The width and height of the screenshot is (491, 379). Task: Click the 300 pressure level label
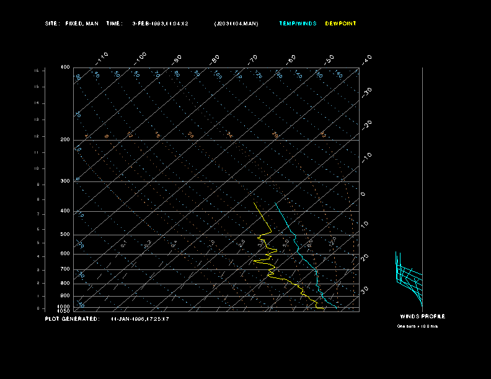point(65,181)
